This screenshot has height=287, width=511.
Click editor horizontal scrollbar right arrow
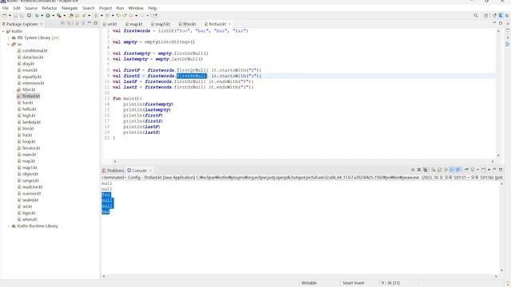[493, 161]
